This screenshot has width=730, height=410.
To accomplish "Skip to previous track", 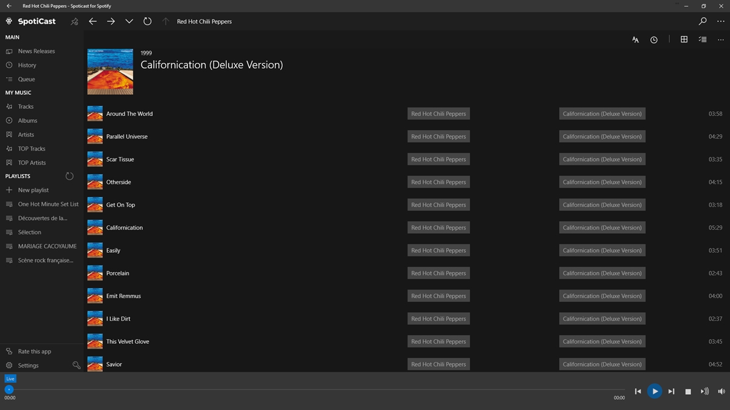I will [638, 392].
